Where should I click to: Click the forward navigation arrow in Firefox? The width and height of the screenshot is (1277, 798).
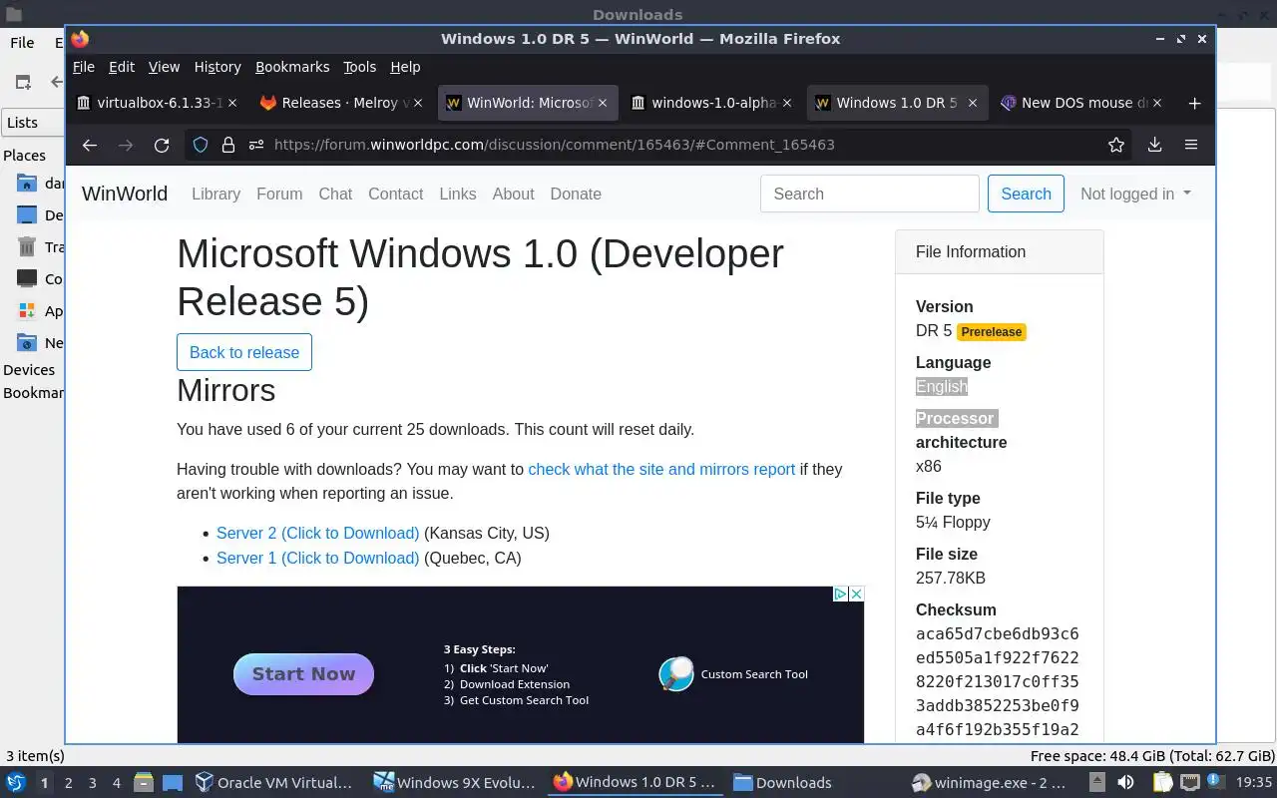tap(126, 145)
